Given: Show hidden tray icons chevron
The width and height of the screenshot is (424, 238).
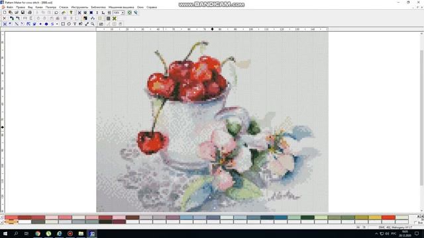Looking at the screenshot, I should tap(376, 233).
